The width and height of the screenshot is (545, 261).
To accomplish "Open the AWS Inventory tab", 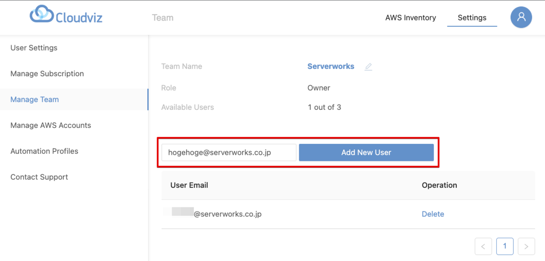I will click(x=411, y=18).
